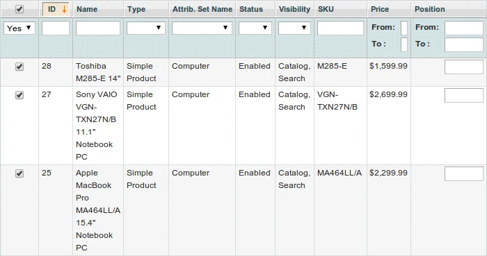Click the Position From filter field

point(464,28)
